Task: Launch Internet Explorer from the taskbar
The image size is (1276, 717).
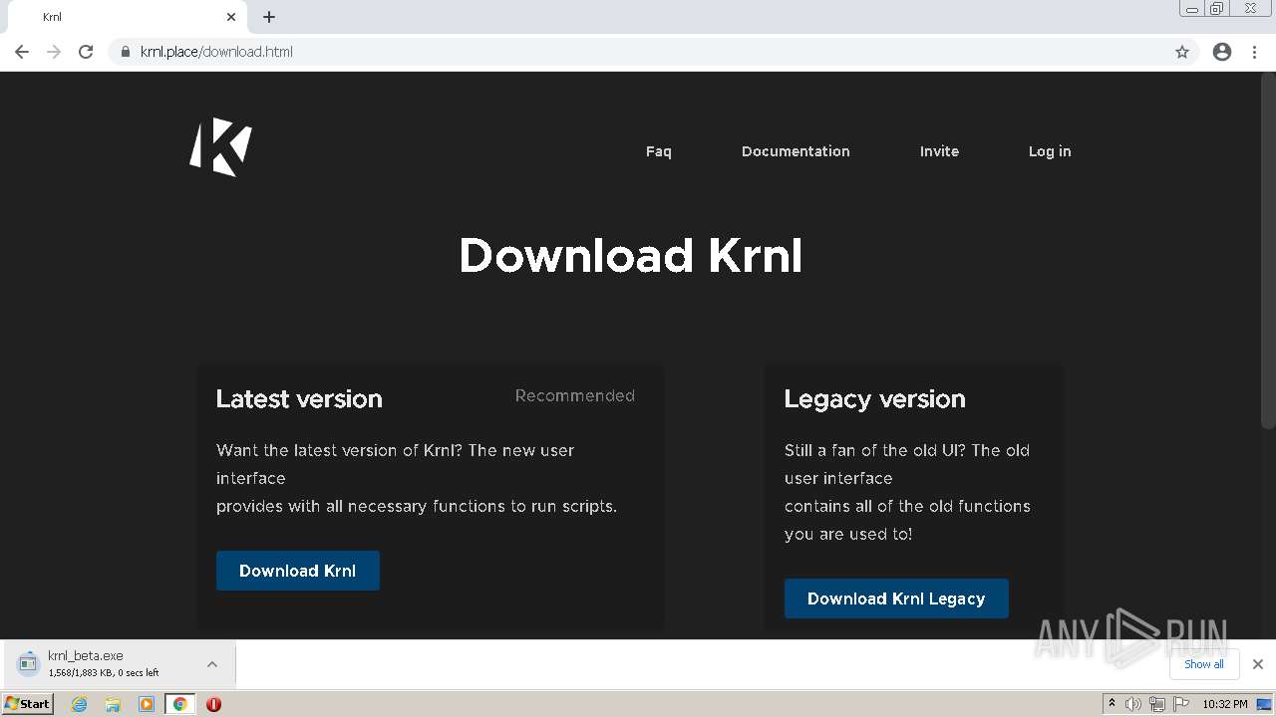Action: coord(80,704)
